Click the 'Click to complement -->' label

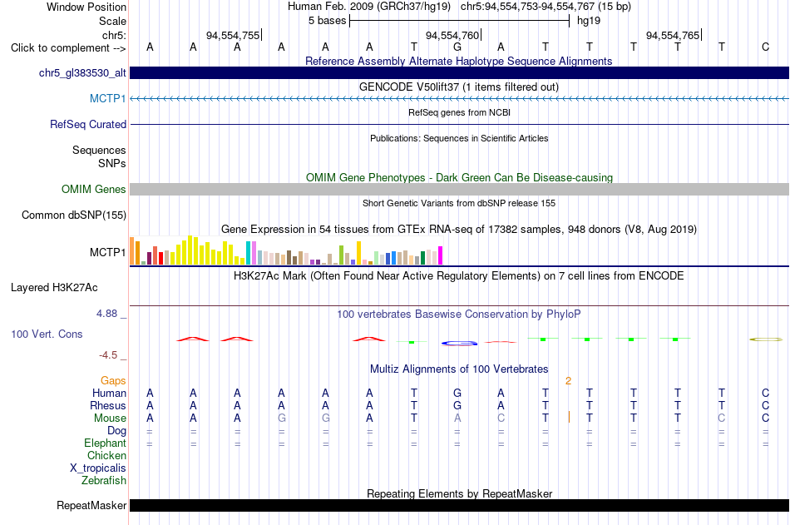click(x=68, y=48)
